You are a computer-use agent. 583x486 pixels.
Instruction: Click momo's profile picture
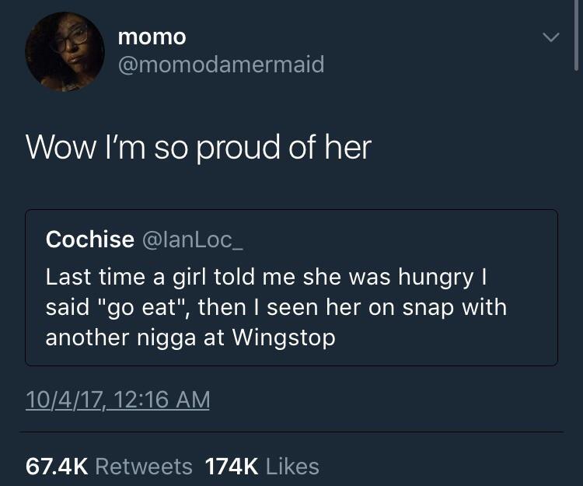[65, 51]
